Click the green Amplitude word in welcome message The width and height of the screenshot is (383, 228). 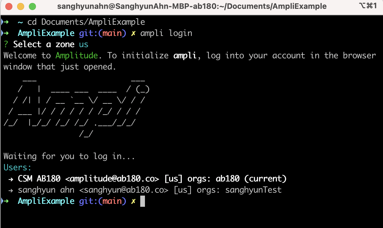77,56
